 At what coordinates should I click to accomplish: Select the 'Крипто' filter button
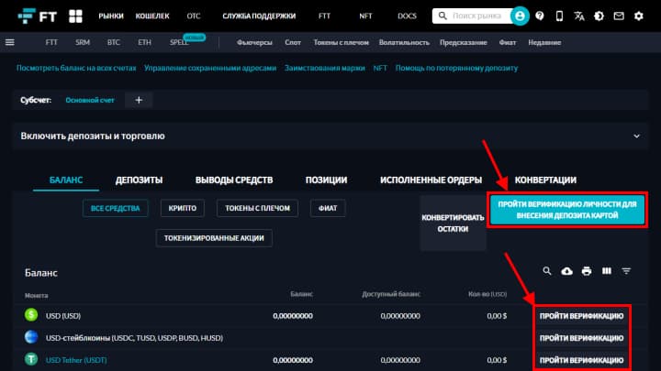(x=183, y=209)
